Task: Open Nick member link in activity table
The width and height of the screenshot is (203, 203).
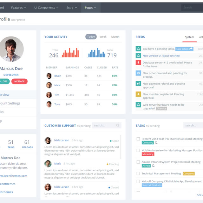Action: coord(57,85)
